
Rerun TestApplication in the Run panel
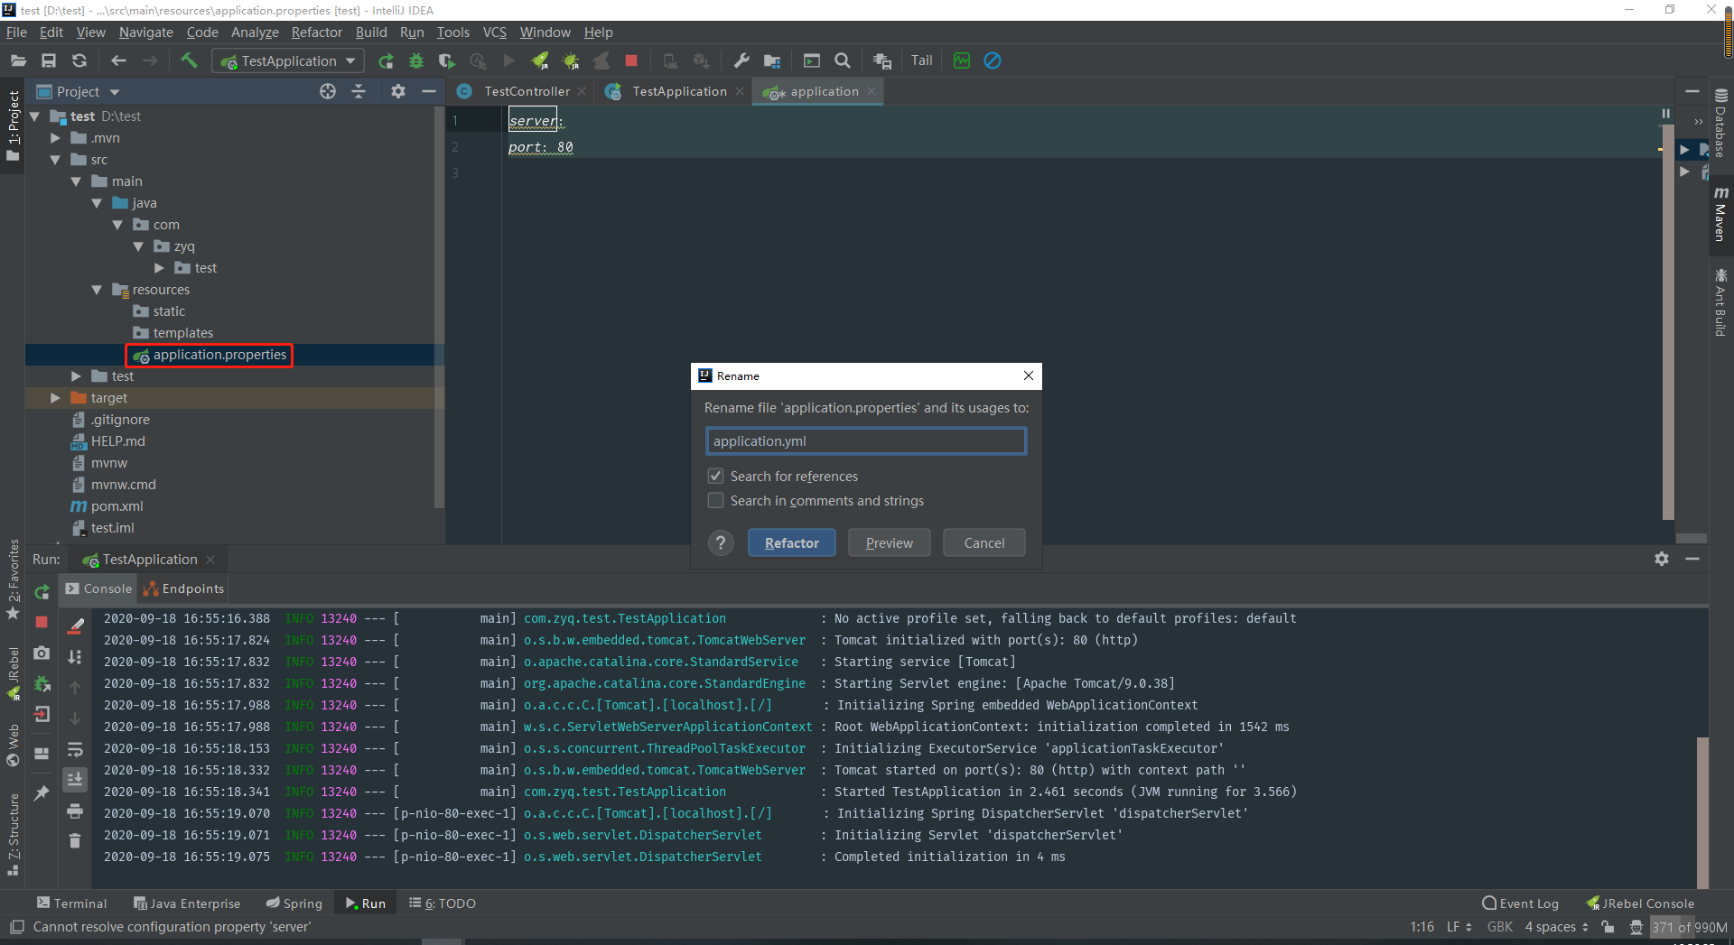[x=42, y=592]
